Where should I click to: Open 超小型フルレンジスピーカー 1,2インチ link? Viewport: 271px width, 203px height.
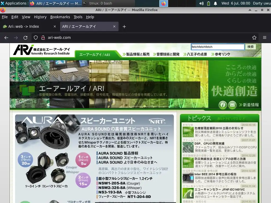point(125,178)
